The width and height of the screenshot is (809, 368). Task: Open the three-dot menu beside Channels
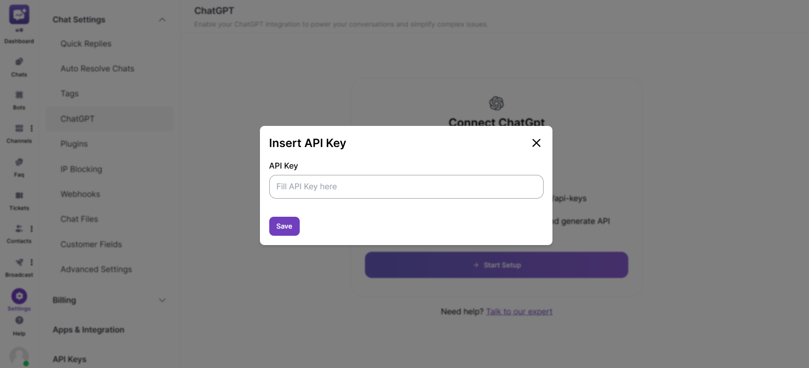(x=32, y=128)
